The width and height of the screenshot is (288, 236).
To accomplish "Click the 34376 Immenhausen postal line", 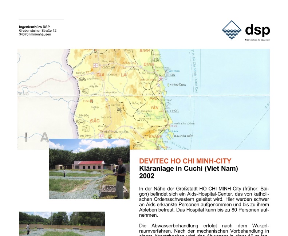I will [x=35, y=34].
